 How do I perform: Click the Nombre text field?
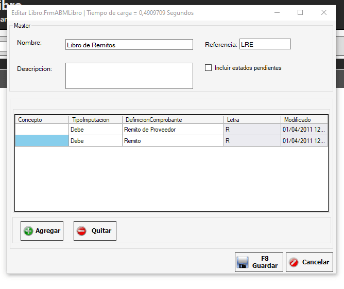click(129, 45)
